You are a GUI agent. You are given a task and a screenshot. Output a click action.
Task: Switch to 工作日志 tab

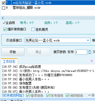click(9, 61)
